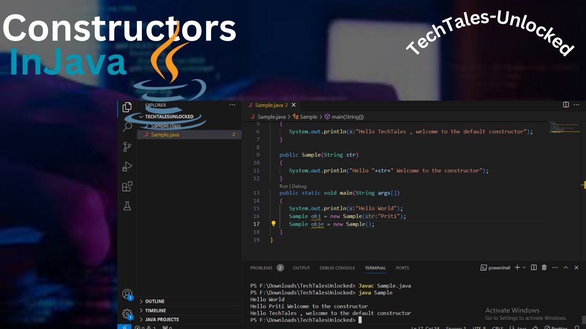Screen dimensions: 586x329
Task: Split the terminal panel
Action: [534, 268]
